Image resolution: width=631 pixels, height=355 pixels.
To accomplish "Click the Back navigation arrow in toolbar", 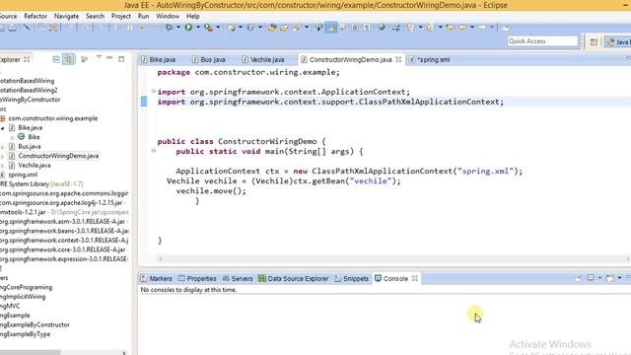I will [x=462, y=28].
